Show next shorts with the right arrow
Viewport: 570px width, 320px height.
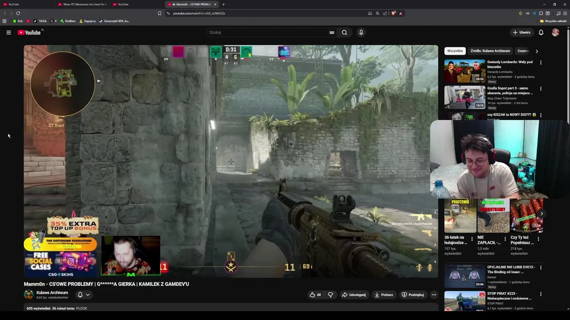click(541, 214)
